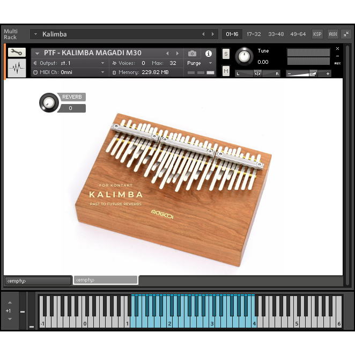
Task: Click the pan center icon
Action: [257, 73]
